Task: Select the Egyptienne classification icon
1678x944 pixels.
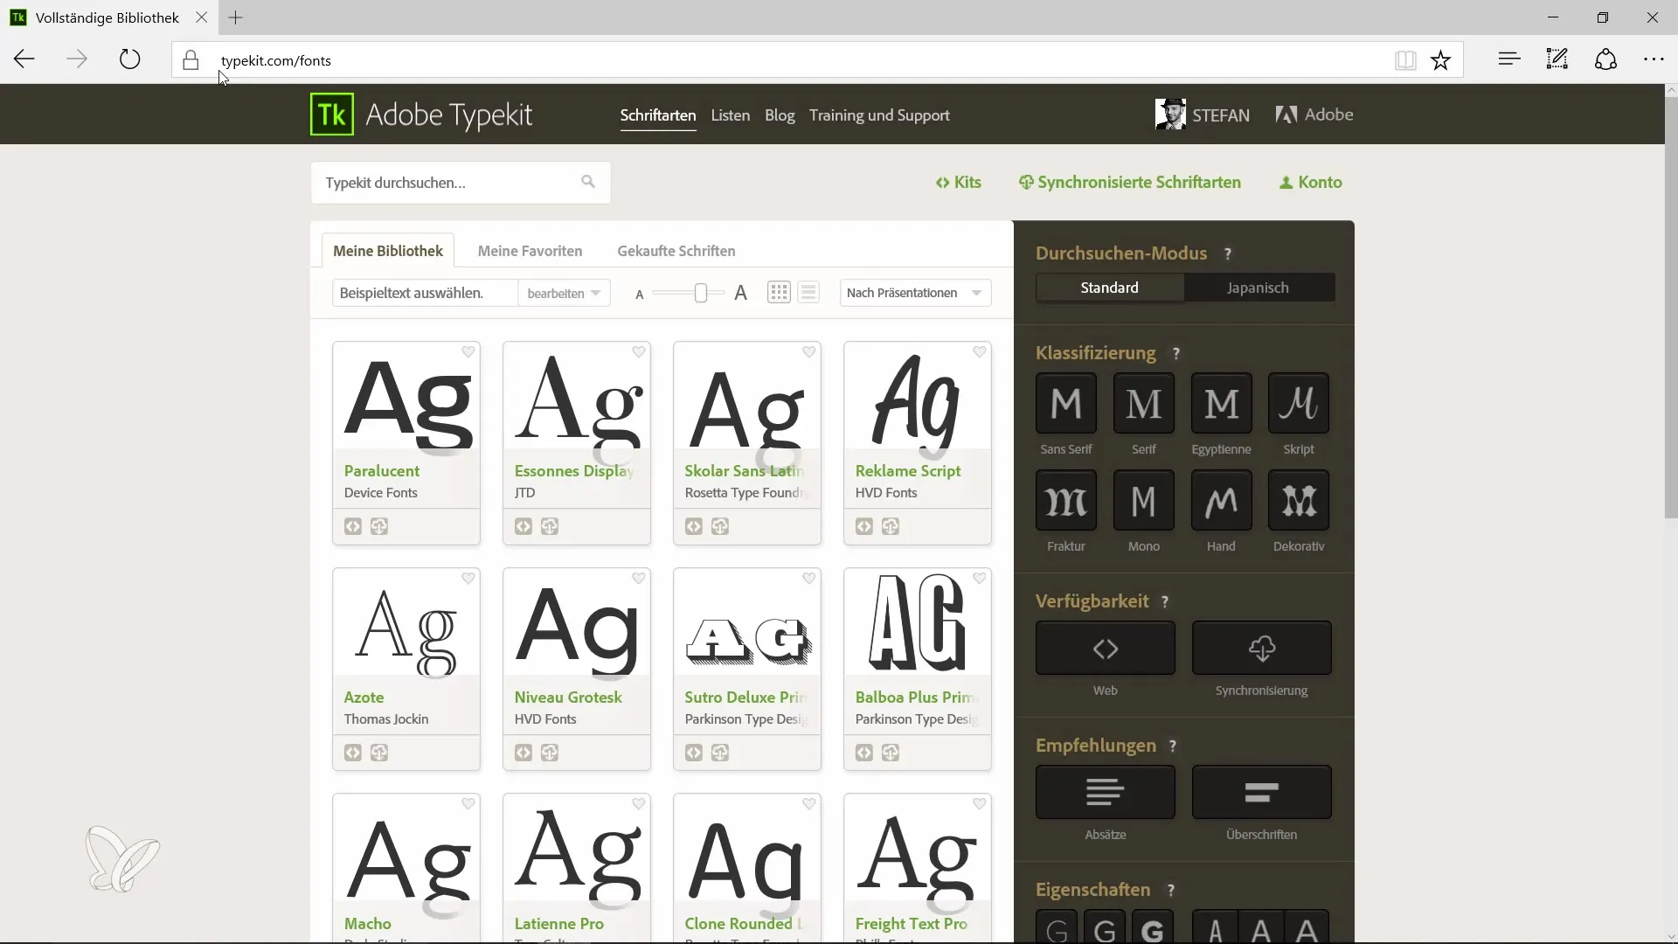Action: click(x=1221, y=403)
